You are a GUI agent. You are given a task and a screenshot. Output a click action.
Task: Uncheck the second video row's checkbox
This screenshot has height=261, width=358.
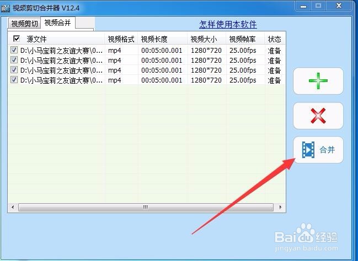pyautogui.click(x=14, y=60)
